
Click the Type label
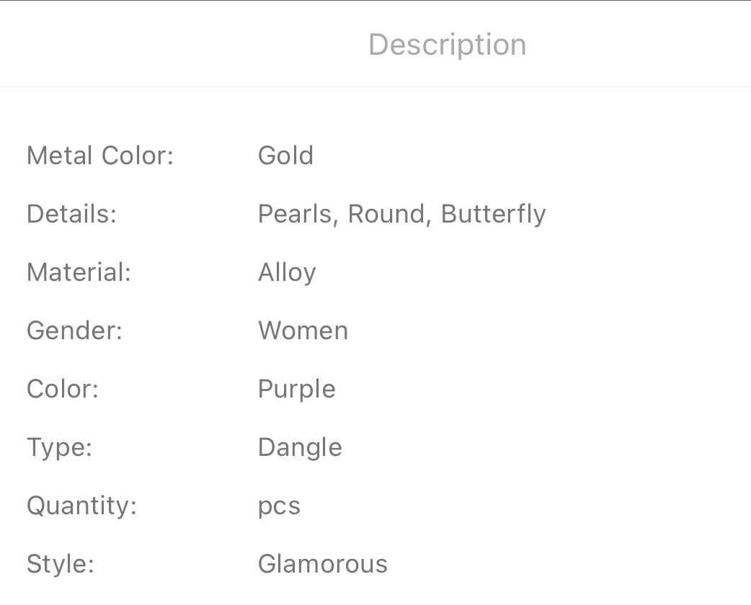click(x=59, y=447)
